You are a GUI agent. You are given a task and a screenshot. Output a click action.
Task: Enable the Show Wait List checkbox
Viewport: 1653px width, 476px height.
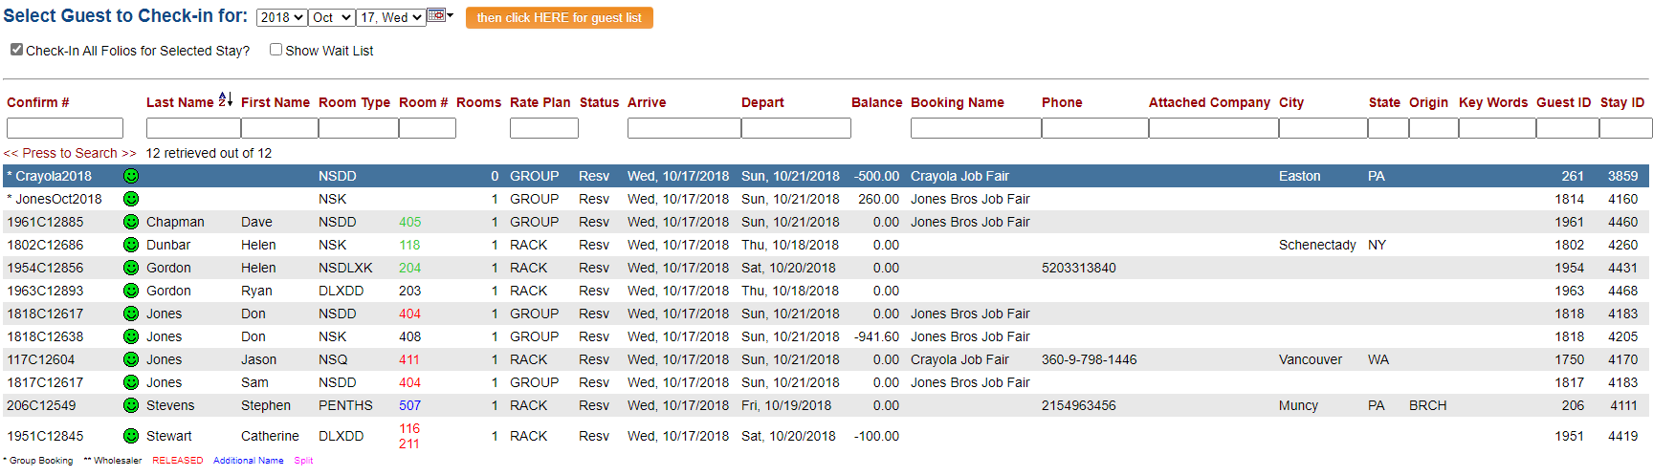275,50
